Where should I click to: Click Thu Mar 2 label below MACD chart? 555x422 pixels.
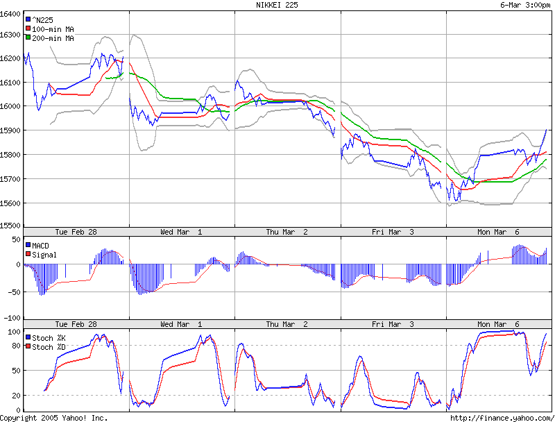[x=287, y=324]
